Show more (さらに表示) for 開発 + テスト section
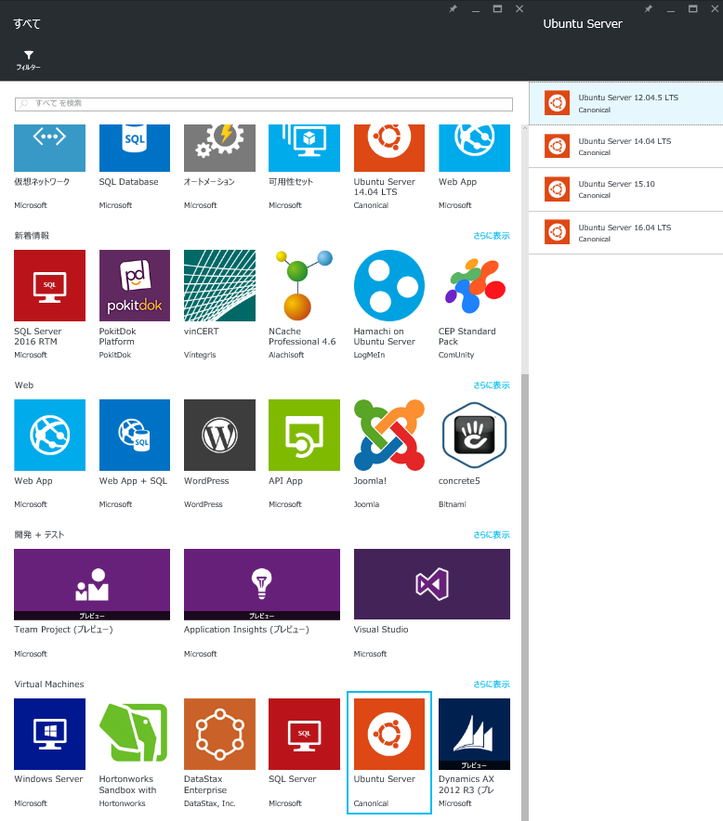The height and width of the screenshot is (821, 723). (492, 535)
